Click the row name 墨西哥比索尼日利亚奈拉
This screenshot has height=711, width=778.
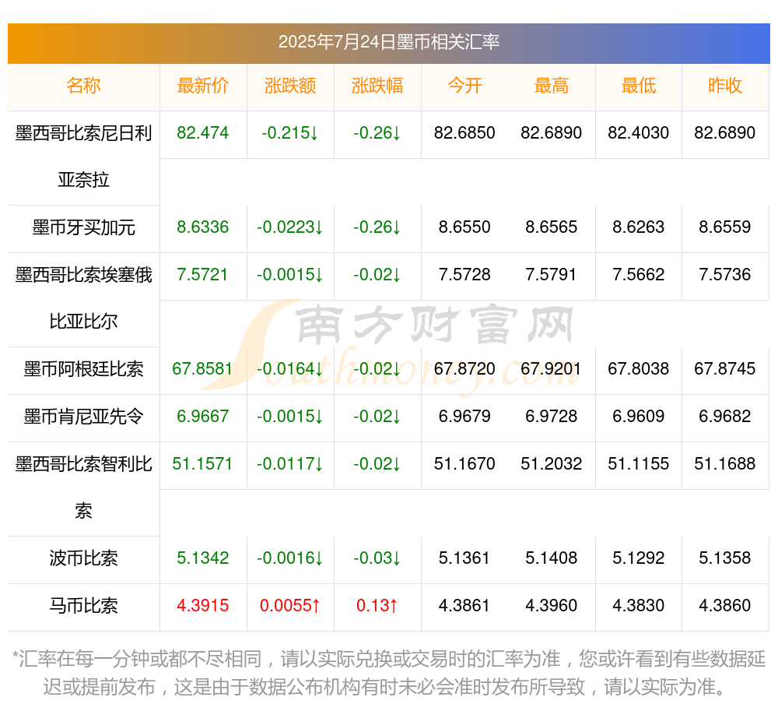click(83, 157)
